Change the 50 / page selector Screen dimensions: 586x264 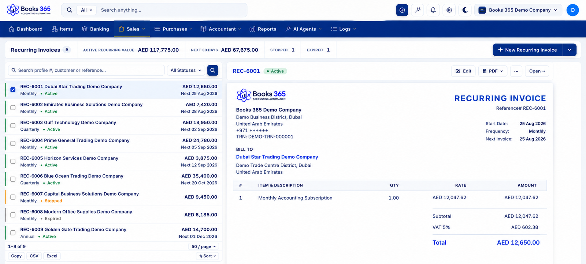point(204,246)
